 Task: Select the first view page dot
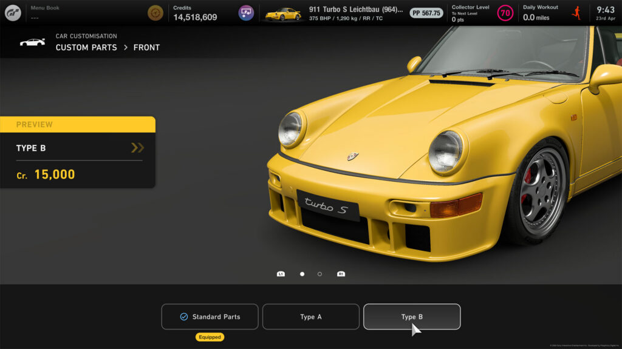(302, 274)
